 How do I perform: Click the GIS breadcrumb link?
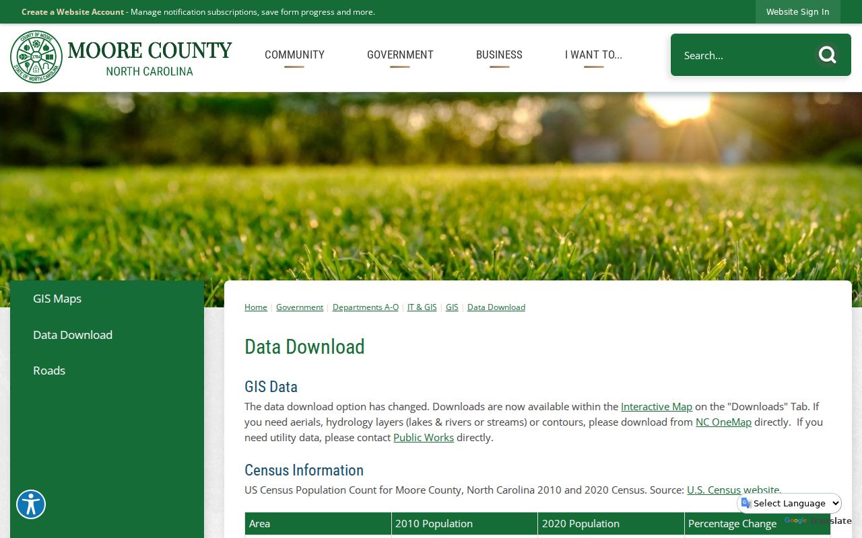pyautogui.click(x=452, y=307)
